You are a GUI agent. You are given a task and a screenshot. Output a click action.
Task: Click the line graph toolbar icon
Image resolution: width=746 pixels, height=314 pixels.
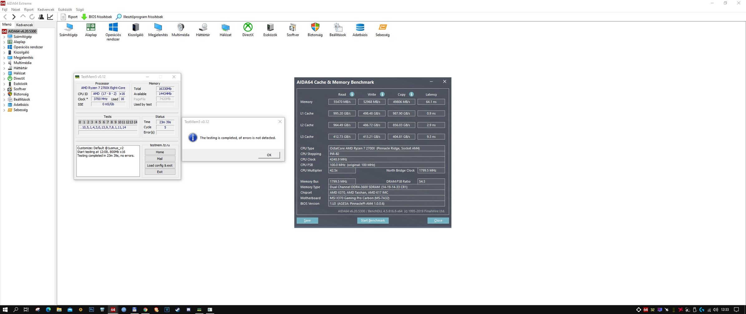50,17
